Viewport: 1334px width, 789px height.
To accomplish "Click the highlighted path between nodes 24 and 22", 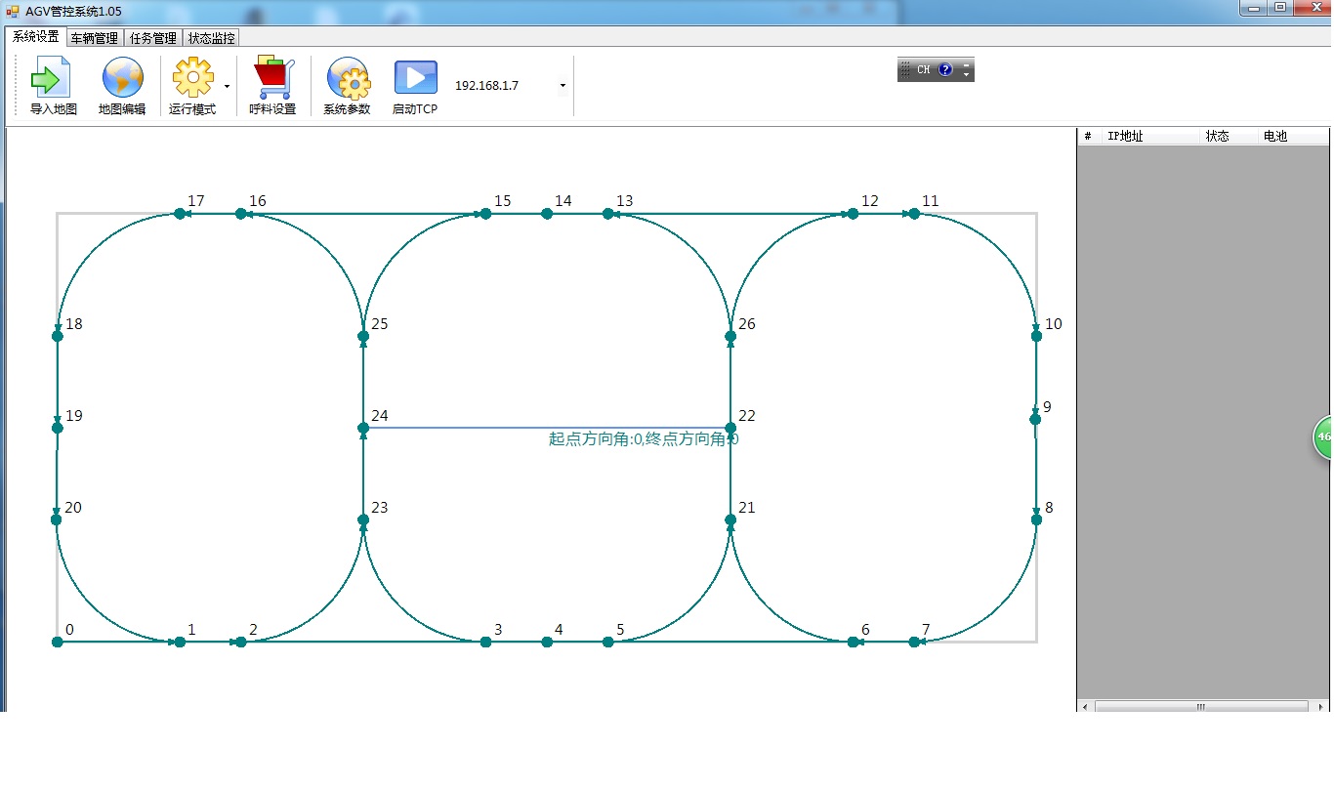I will [x=547, y=428].
